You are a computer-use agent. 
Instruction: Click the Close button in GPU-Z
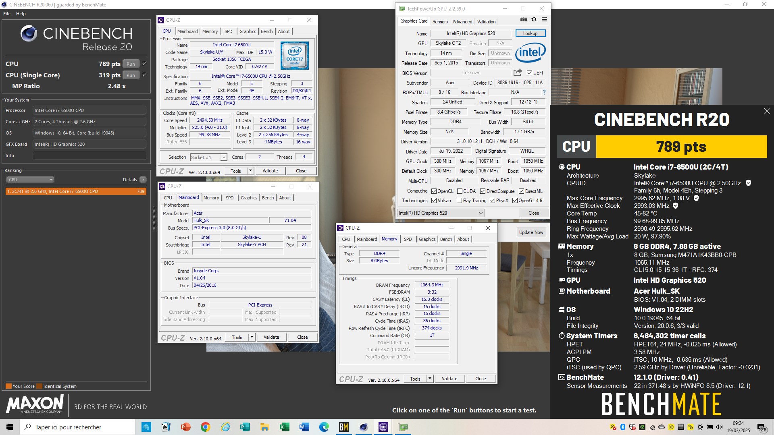pos(533,213)
